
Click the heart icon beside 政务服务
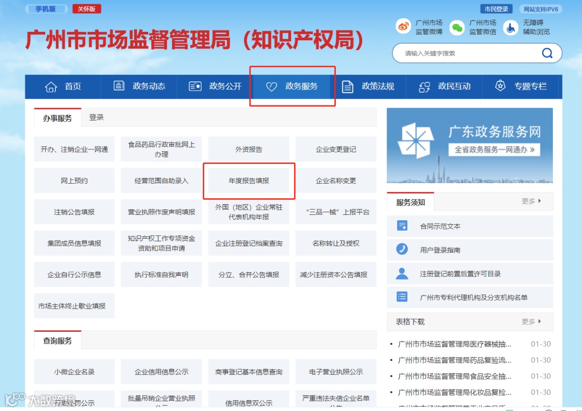pos(271,86)
